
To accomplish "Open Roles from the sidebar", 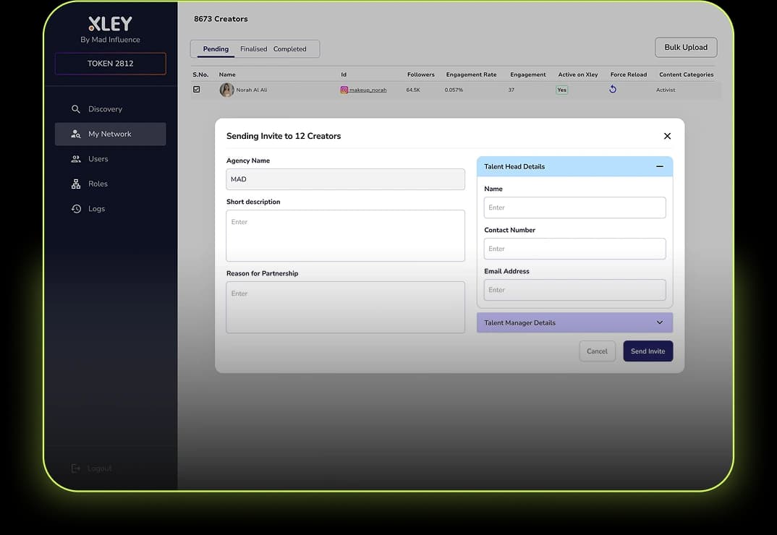I will [x=111, y=184].
